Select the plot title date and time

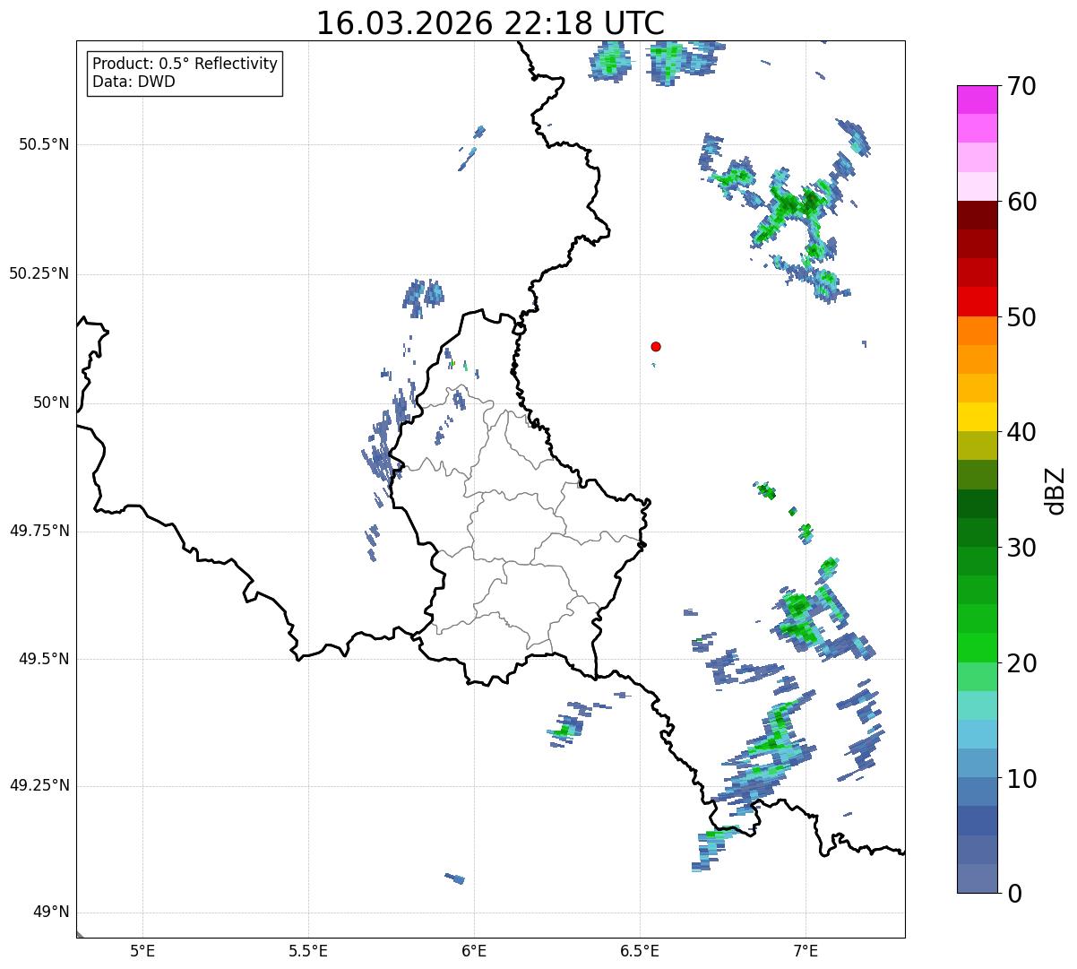[x=490, y=23]
